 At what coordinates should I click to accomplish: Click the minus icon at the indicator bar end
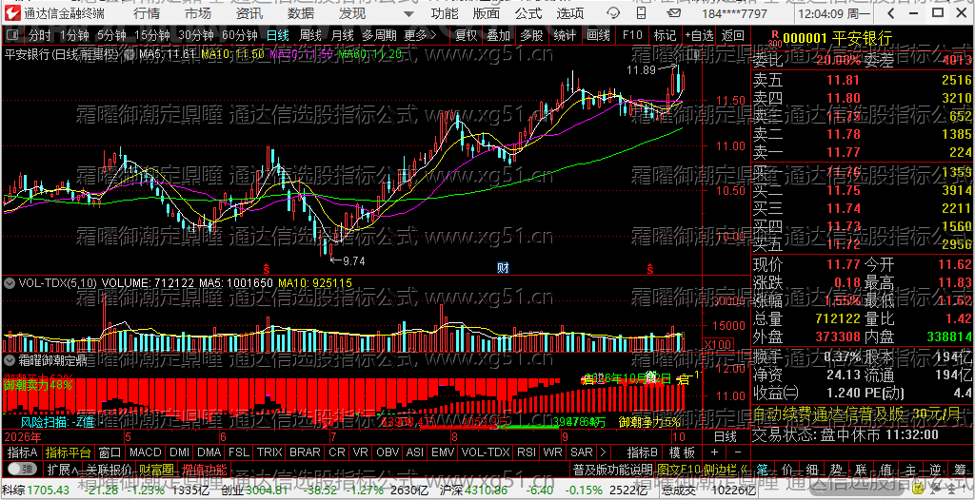[x=738, y=452]
